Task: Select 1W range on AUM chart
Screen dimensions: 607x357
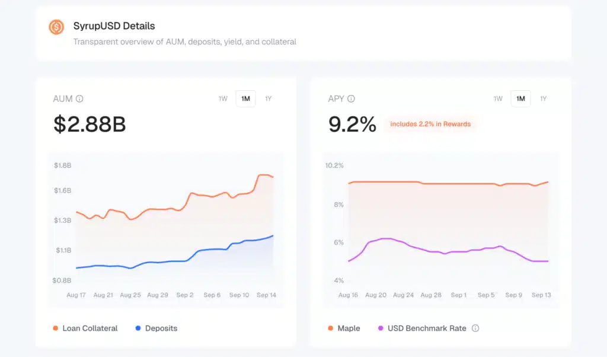Action: 223,98
